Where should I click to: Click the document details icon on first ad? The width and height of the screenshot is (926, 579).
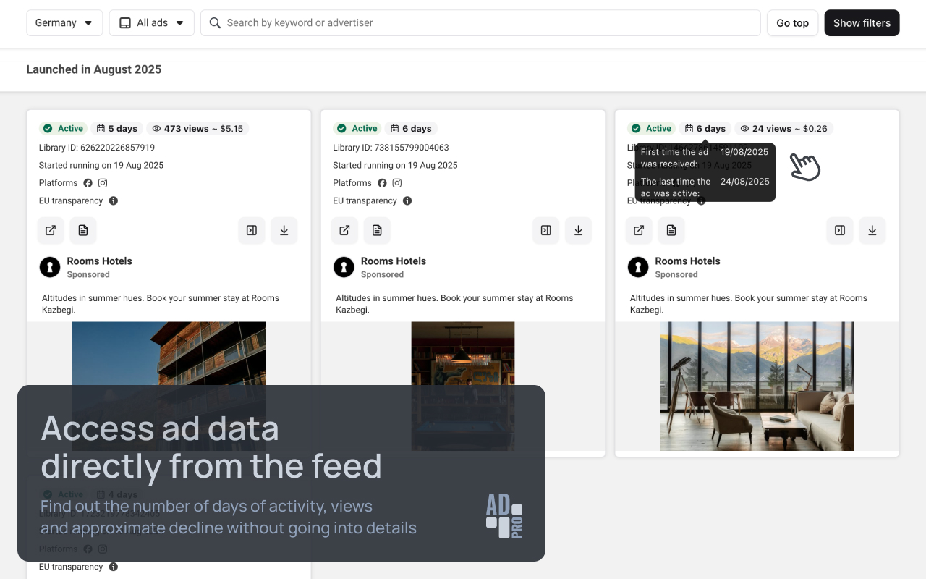pyautogui.click(x=83, y=231)
